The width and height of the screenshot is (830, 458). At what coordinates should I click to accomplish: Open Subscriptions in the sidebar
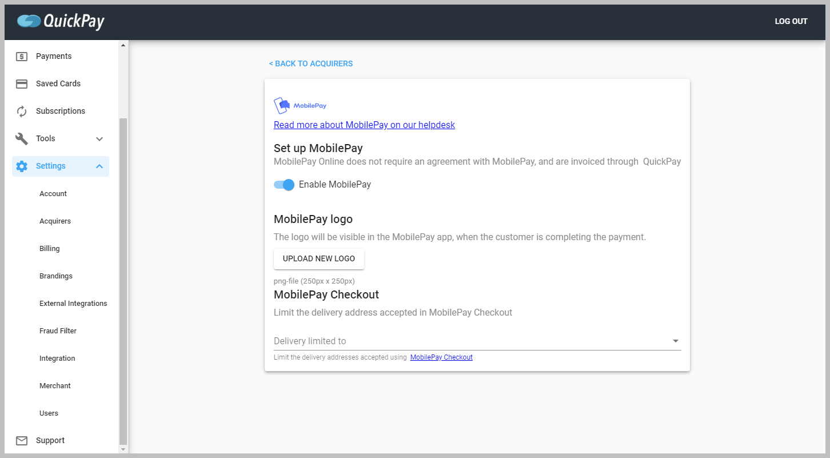pos(61,111)
